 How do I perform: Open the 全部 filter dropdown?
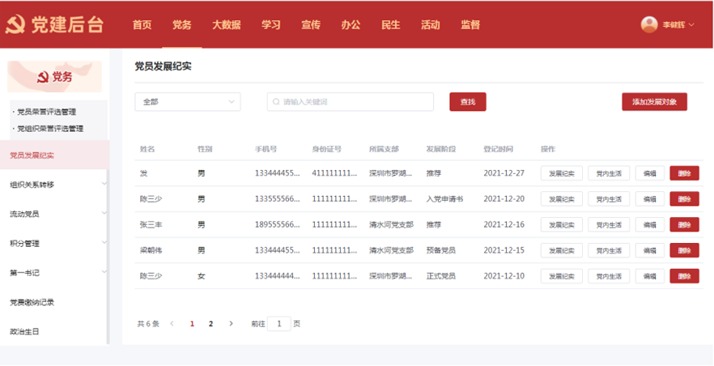tap(187, 102)
